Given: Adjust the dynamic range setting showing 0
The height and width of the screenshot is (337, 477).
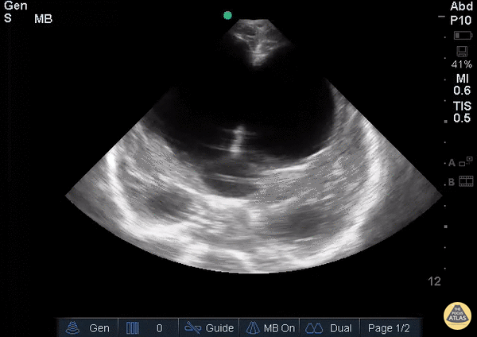Looking at the screenshot, I should pos(148,328).
